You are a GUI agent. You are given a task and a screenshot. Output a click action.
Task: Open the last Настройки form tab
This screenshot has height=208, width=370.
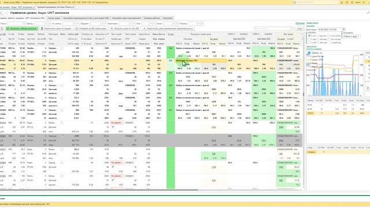point(168,18)
